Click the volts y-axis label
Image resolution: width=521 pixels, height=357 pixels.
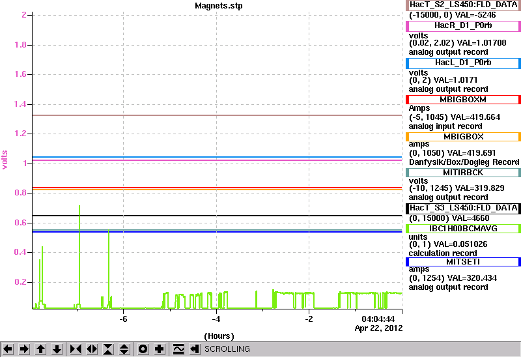pyautogui.click(x=5, y=160)
